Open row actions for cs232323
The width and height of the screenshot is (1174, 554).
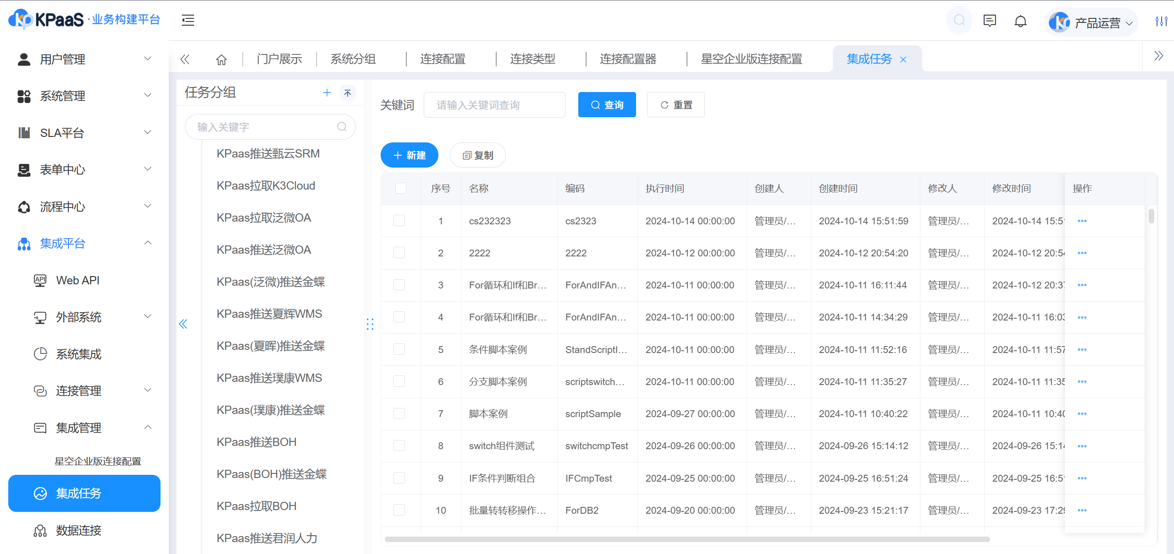(1082, 221)
